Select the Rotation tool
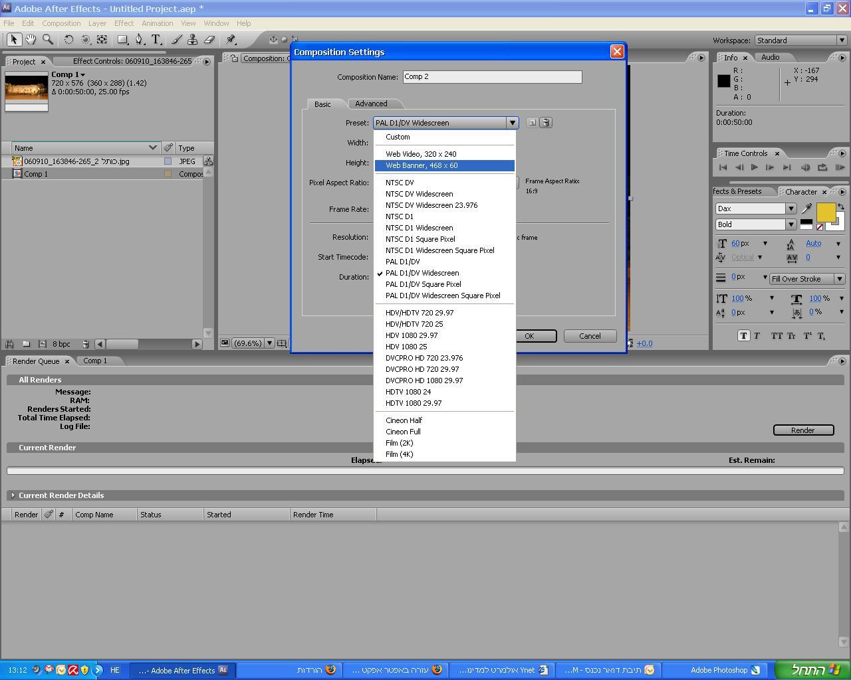 click(x=68, y=40)
